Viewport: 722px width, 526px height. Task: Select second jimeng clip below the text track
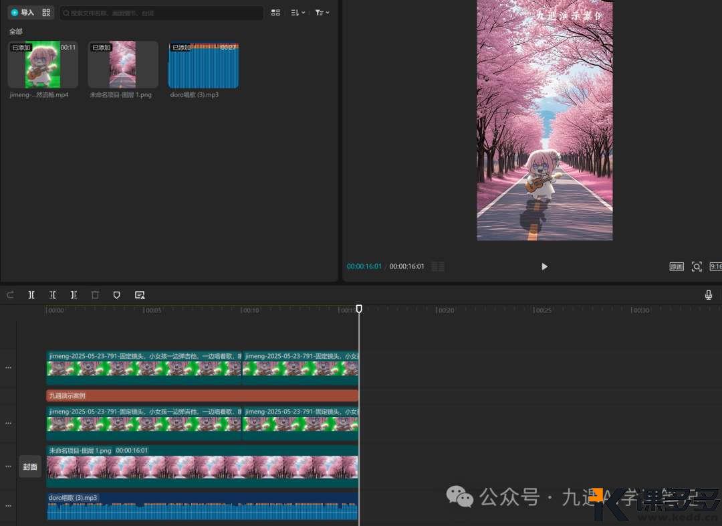tap(300, 423)
